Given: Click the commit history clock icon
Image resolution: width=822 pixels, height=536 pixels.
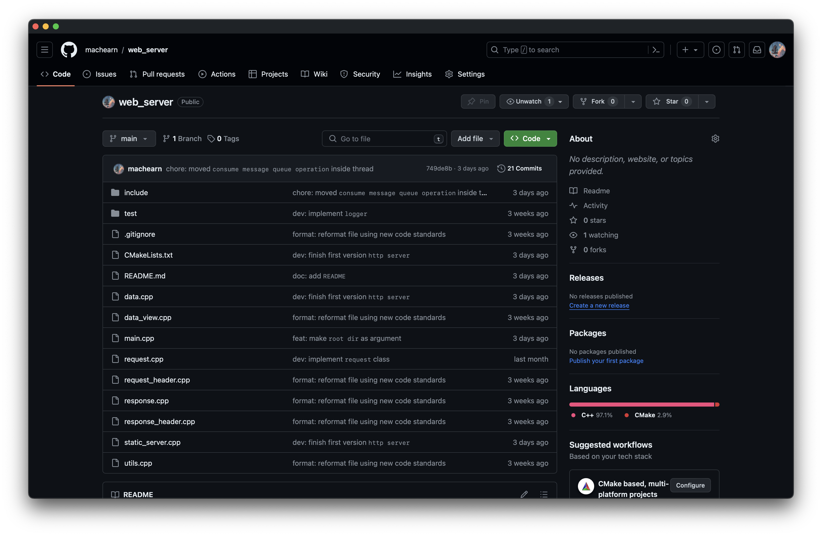Looking at the screenshot, I should (501, 168).
